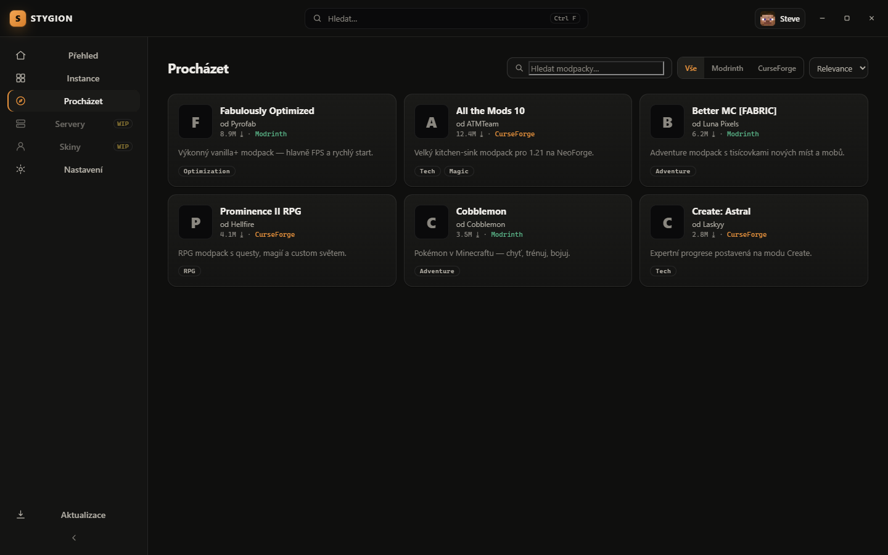Click the magnifier icon in the top search bar

coord(317,18)
